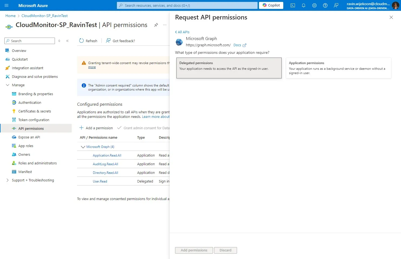This screenshot has width=401, height=259.
Task: Open Authentication page
Action: (x=30, y=102)
